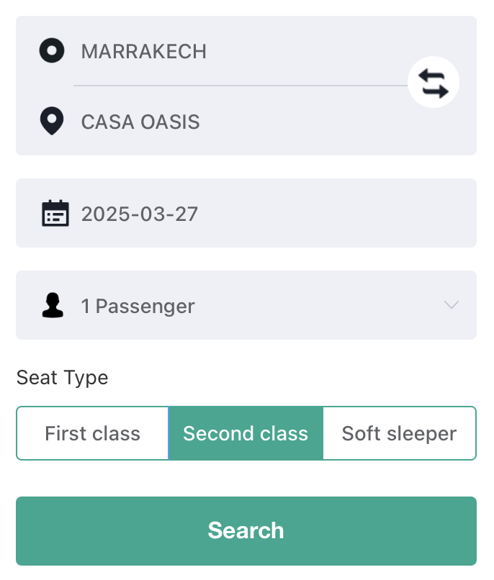
Task: Change the CASA OASIS arrival station
Action: point(140,122)
